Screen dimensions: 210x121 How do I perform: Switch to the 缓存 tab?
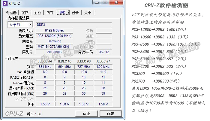coord(25,13)
